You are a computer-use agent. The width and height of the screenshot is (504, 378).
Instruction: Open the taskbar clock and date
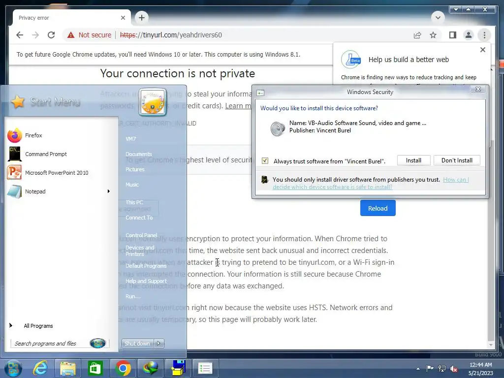pyautogui.click(x=480, y=369)
